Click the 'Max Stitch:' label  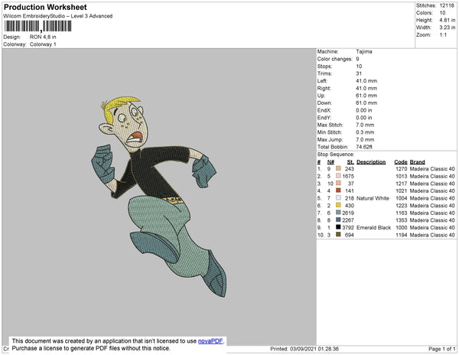(x=330, y=125)
